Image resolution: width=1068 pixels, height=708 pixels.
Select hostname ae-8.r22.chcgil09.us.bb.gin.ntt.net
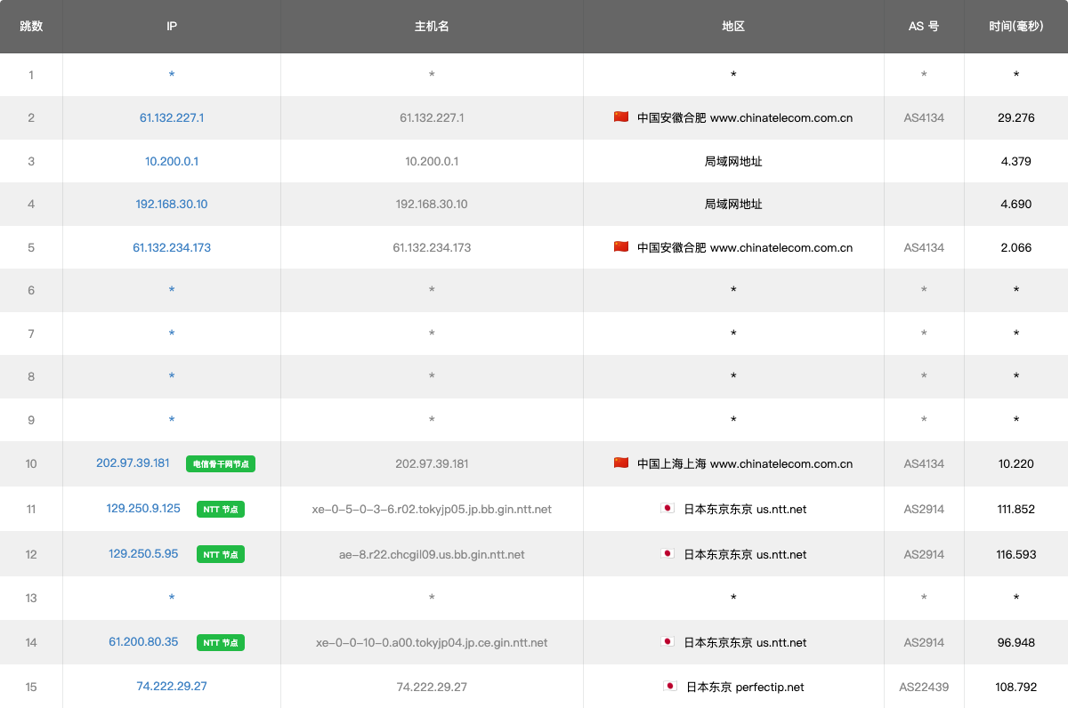coord(432,554)
